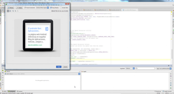Click the Rotate button

19,8
